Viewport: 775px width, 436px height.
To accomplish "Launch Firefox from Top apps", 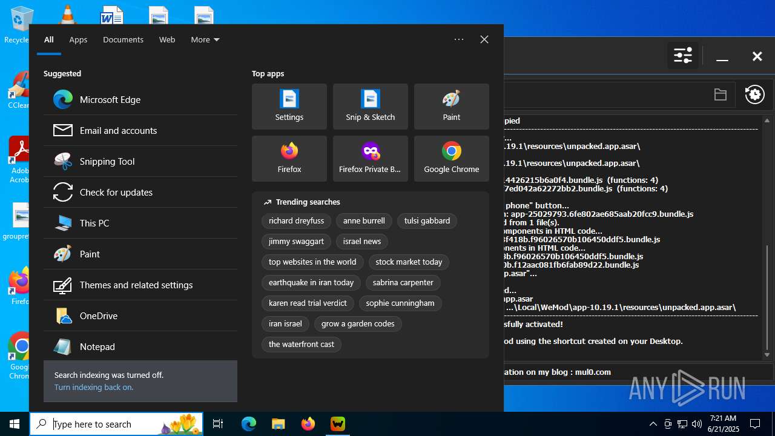I will (x=289, y=159).
